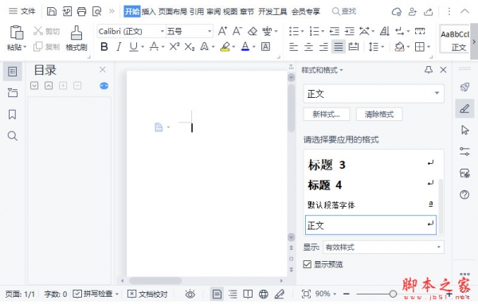Viewport: 478px width, 304px height.
Task: Align text right
Action: [323, 47]
